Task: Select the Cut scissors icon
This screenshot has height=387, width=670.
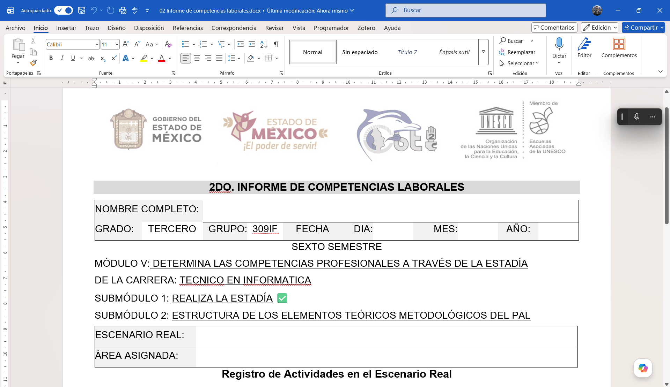Action: 33,41
